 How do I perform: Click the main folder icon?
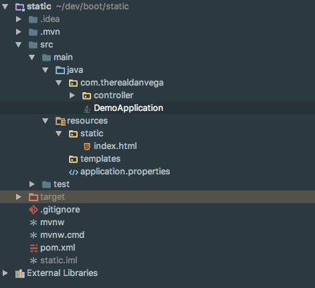[46, 57]
